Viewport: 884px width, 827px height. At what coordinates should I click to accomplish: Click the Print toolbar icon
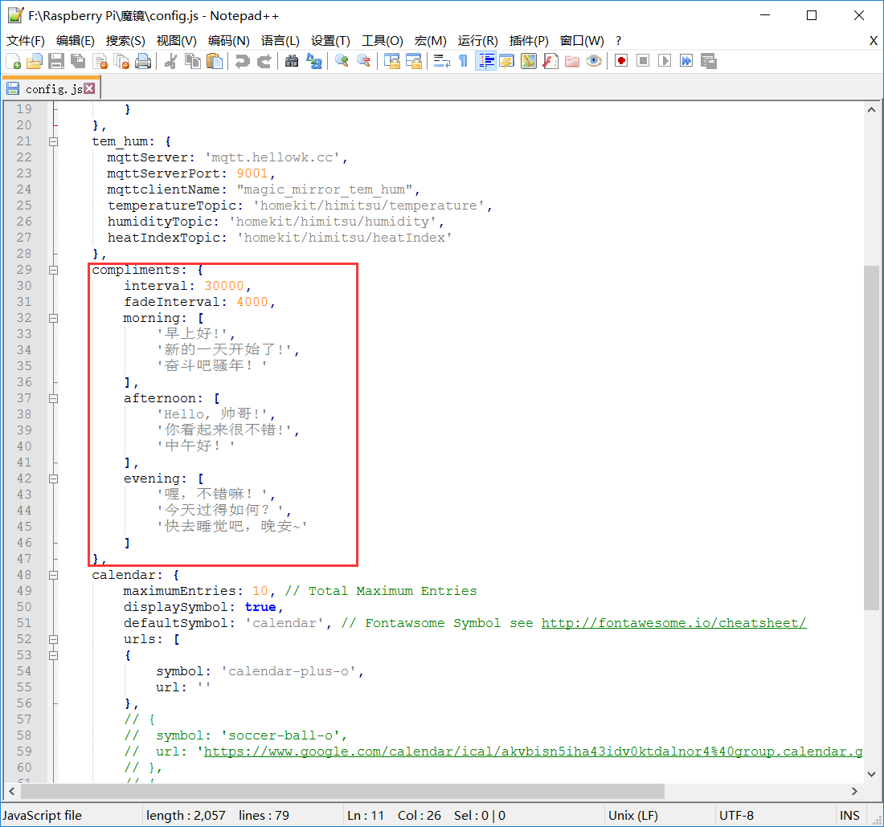[x=143, y=61]
